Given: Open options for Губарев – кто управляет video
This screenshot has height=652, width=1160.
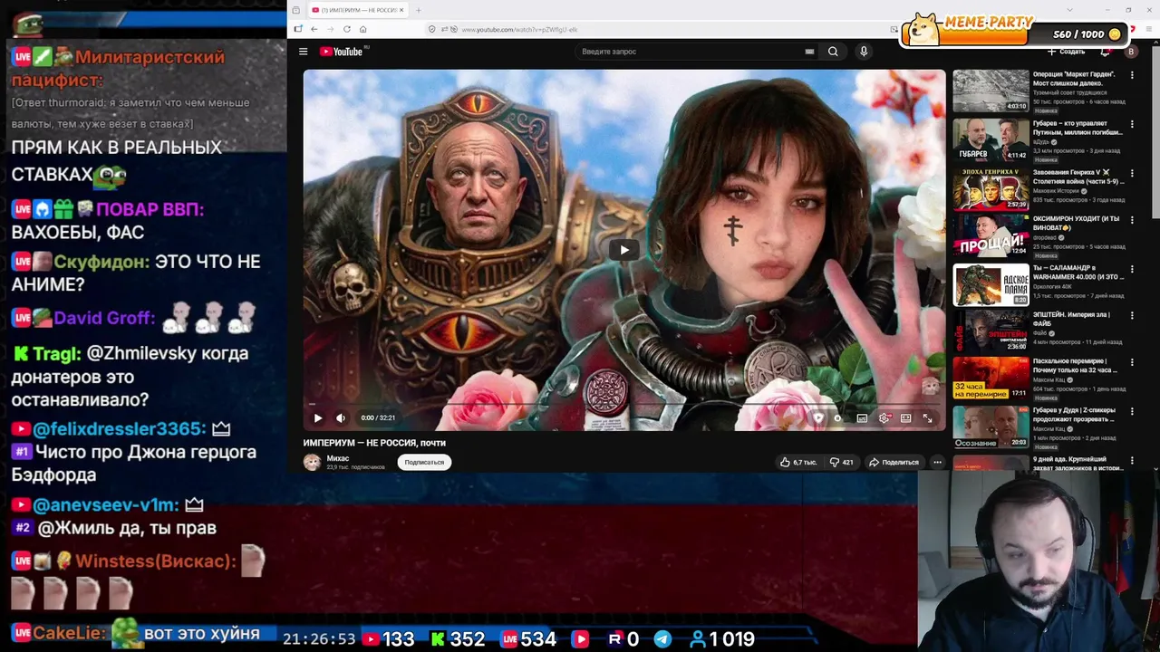Looking at the screenshot, I should (x=1132, y=124).
